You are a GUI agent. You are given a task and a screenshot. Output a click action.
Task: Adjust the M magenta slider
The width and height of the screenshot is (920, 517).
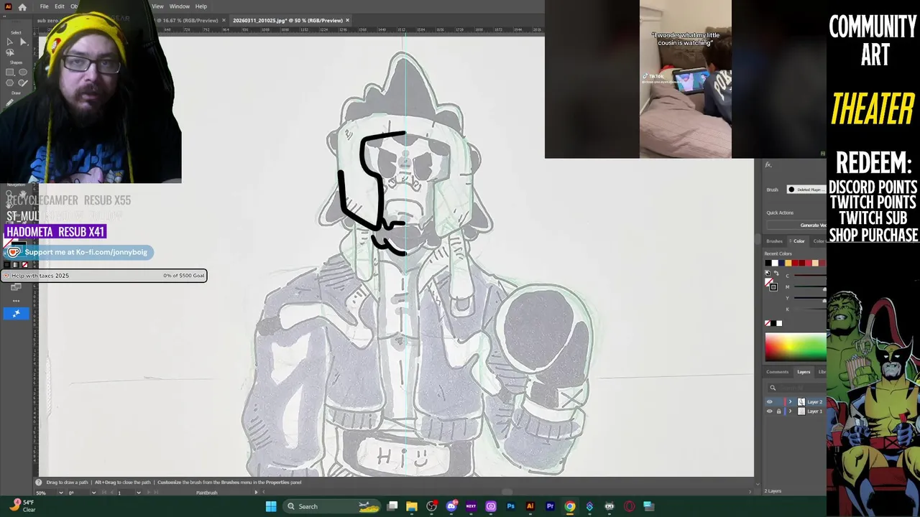pos(809,287)
